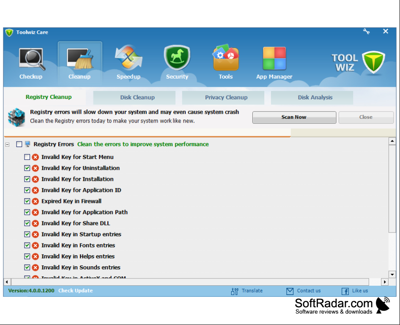
Task: Click red error icon for Expired Key in Firewall
Action: (36, 201)
